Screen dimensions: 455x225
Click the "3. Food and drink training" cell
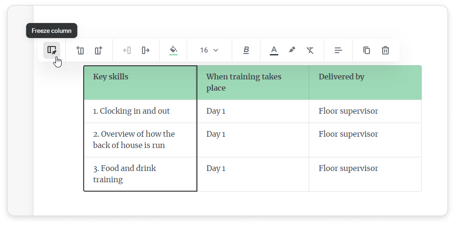click(x=140, y=174)
